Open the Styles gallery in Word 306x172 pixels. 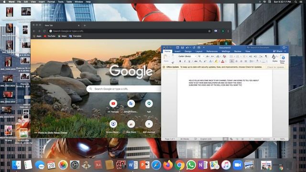[x=274, y=58]
